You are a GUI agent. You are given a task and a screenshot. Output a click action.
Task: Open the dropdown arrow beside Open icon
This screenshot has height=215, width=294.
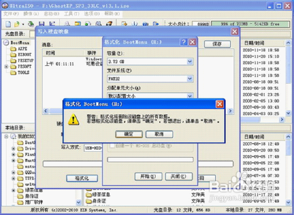click(x=23, y=24)
